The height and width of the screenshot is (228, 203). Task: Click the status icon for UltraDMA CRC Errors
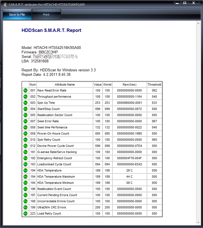pos(26,208)
